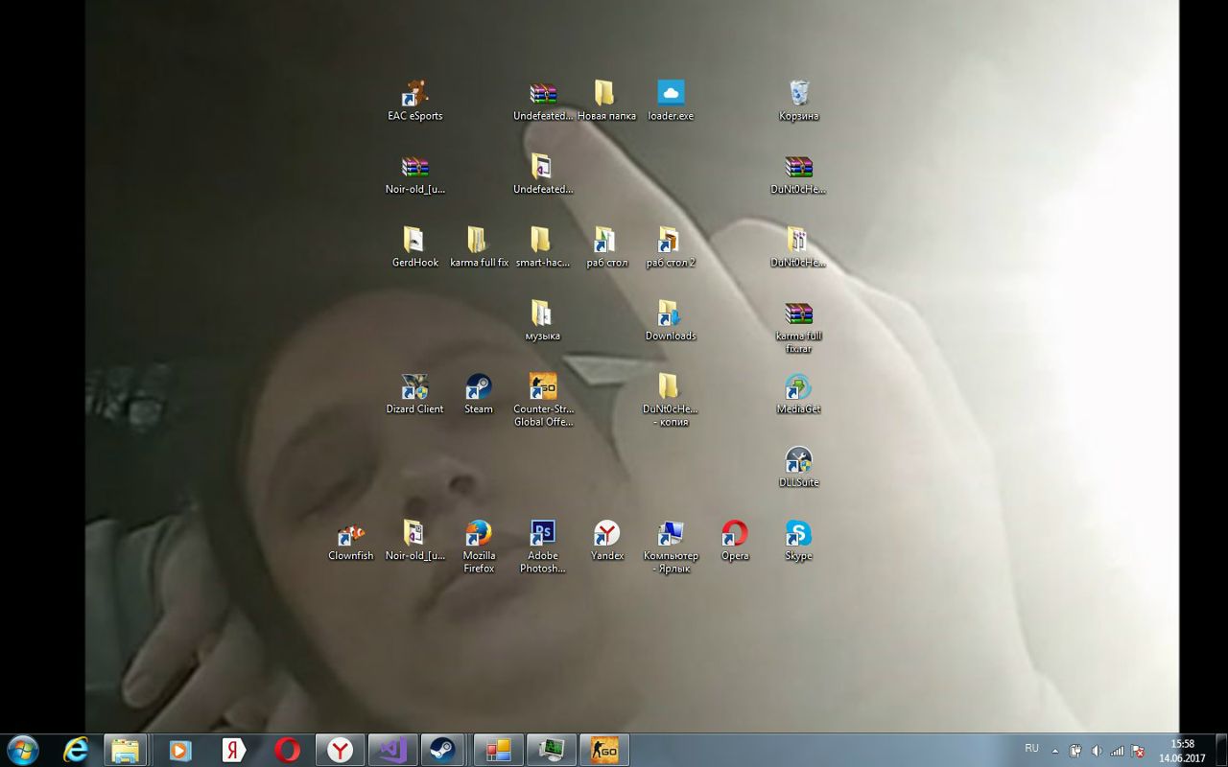This screenshot has width=1228, height=767.
Task: Open the Корзина recycle bin
Action: (x=798, y=94)
